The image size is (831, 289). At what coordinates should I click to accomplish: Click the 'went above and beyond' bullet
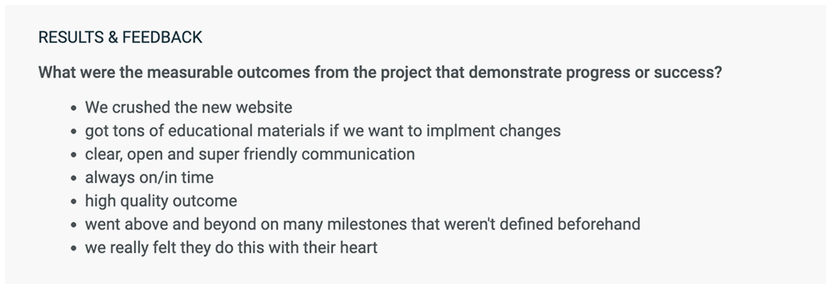click(x=362, y=225)
